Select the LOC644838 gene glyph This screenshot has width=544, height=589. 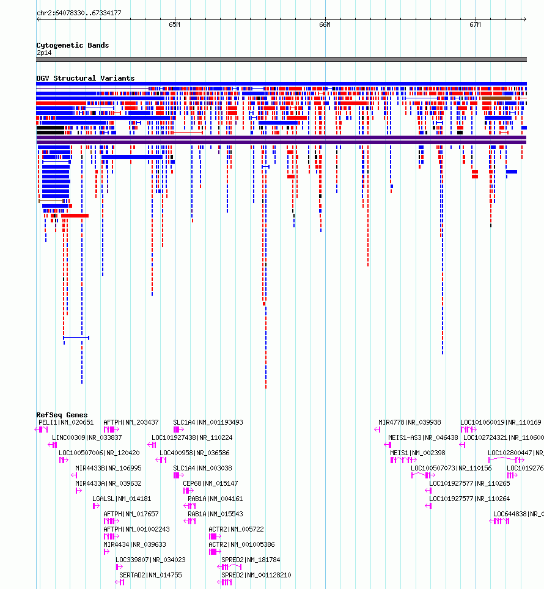(499, 521)
